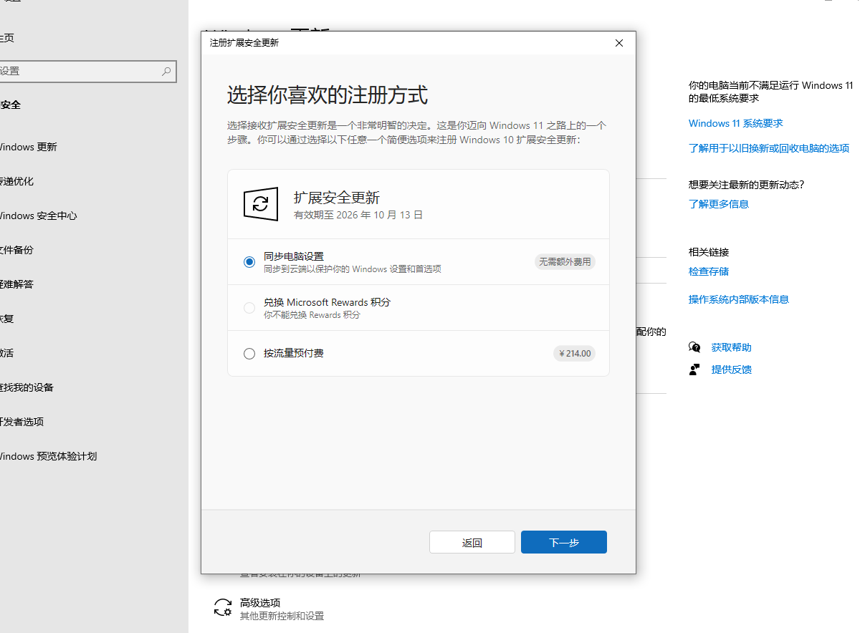This screenshot has height=633, width=860.
Task: Click the 提供反馈 link
Action: 732,369
